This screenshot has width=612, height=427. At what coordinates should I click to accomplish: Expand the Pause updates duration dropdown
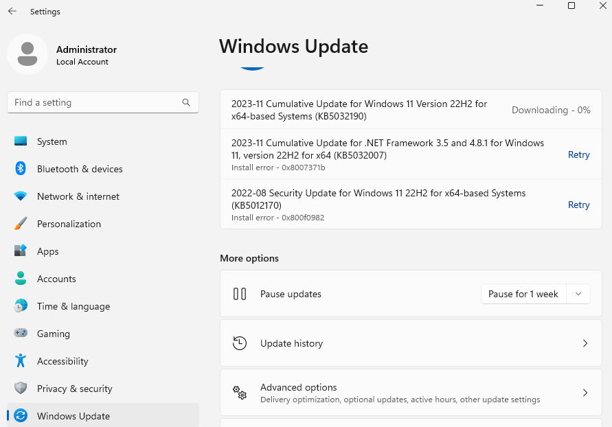[x=578, y=293]
